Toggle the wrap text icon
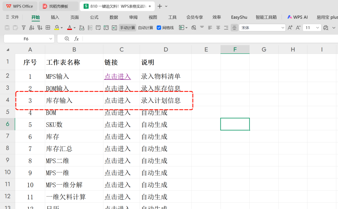This screenshot has width=338, height=209. click(98, 28)
